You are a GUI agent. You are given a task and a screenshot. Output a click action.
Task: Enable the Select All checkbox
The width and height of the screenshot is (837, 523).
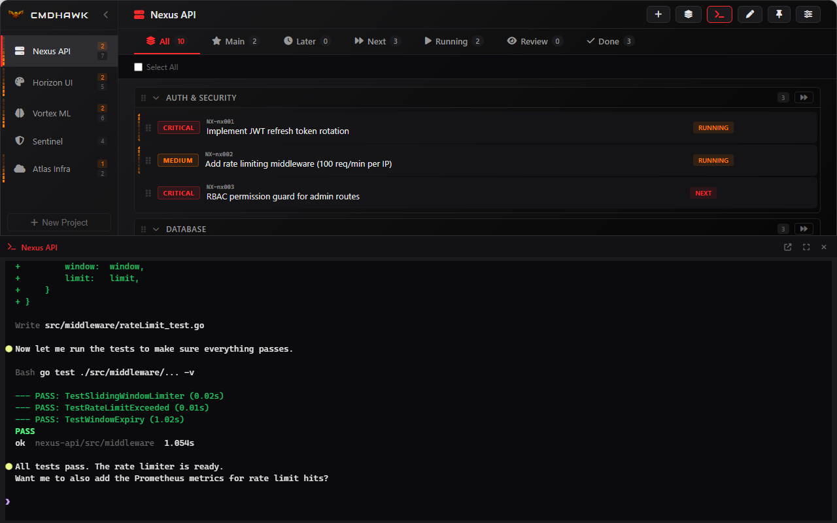coord(138,67)
